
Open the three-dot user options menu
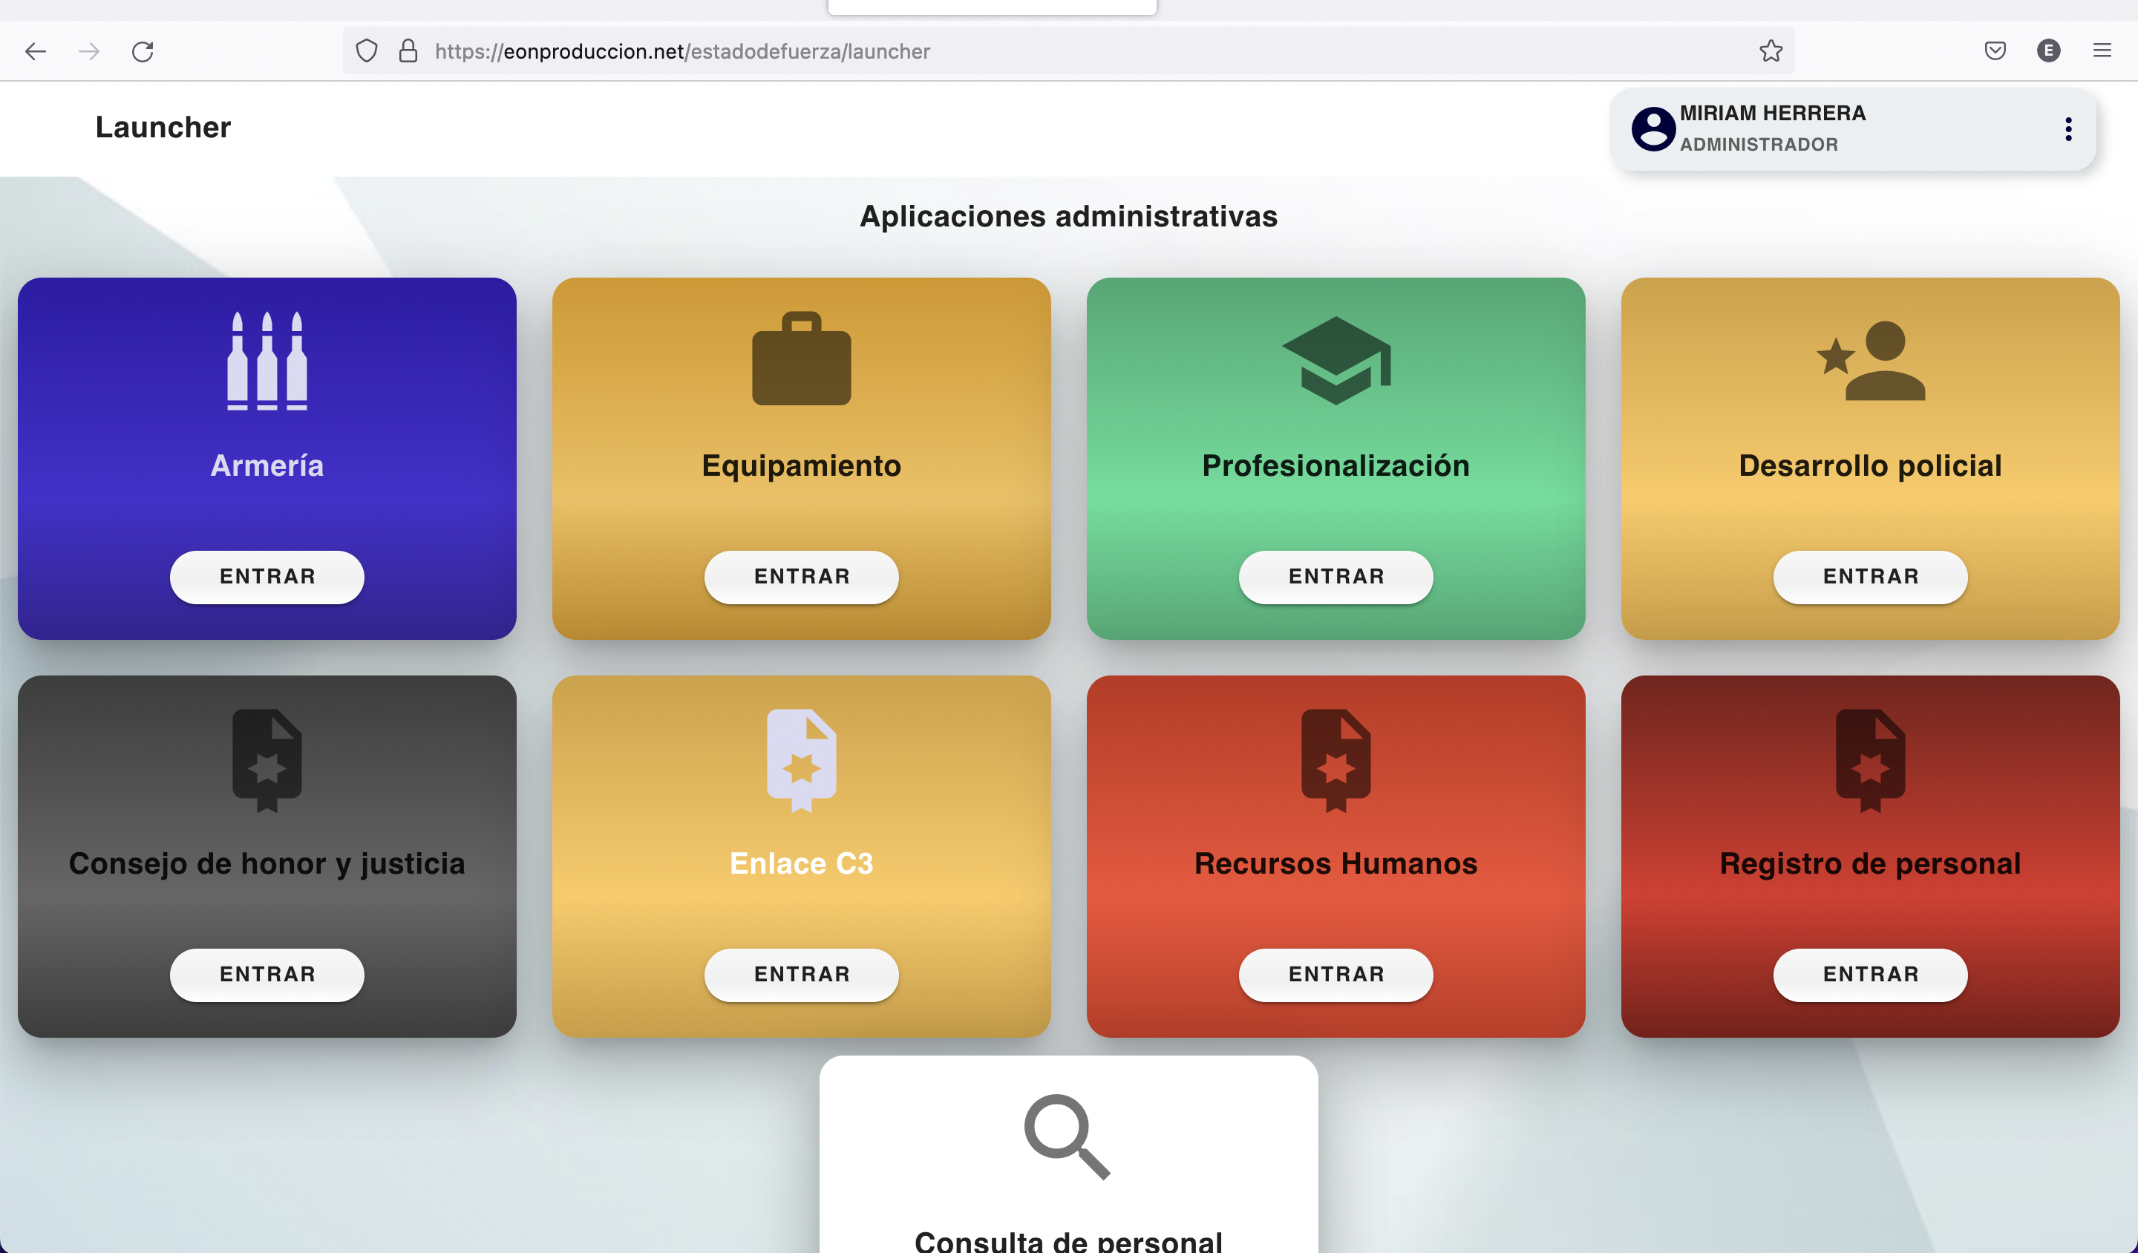point(2068,129)
